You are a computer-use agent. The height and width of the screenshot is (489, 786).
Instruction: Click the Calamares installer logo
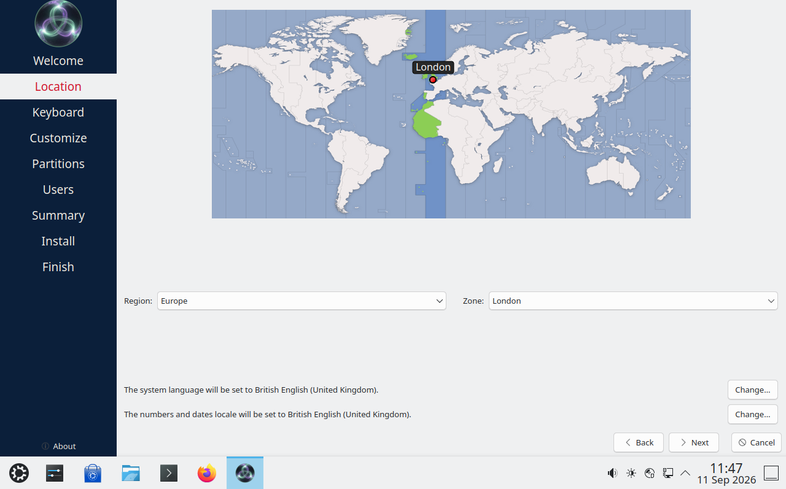pos(58,24)
